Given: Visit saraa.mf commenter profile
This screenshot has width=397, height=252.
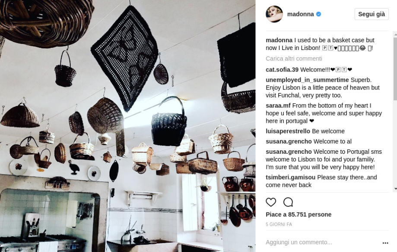Looking at the screenshot, I should pos(278,106).
